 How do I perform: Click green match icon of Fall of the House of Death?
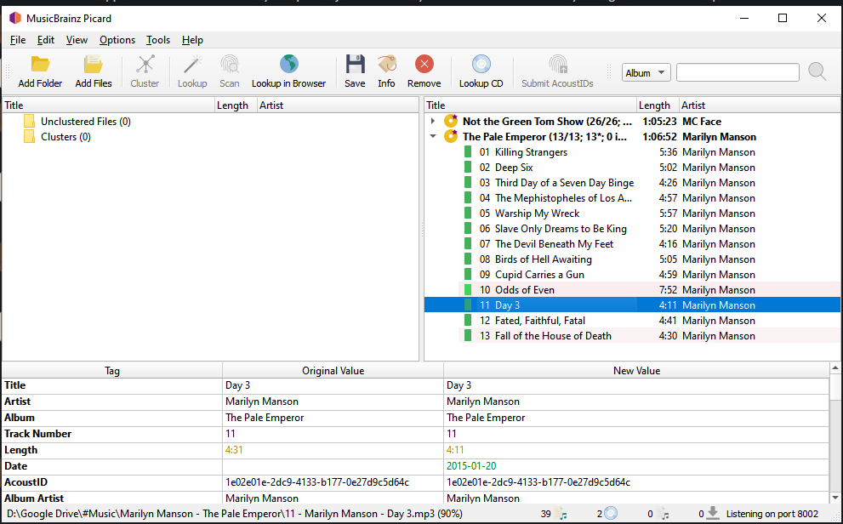point(468,336)
